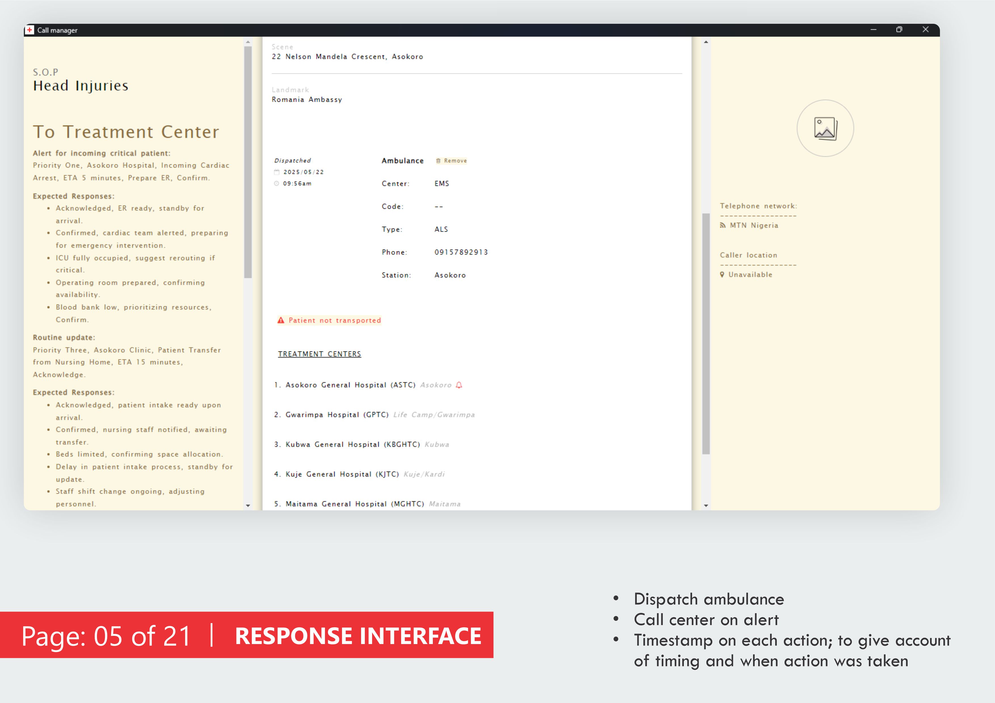Click the warning triangle icon before Patient not transported
The height and width of the screenshot is (703, 995).
tap(281, 320)
